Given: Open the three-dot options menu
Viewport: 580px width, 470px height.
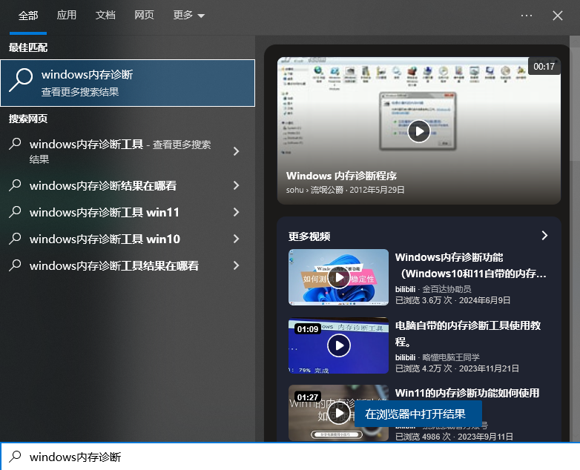Looking at the screenshot, I should pos(527,16).
